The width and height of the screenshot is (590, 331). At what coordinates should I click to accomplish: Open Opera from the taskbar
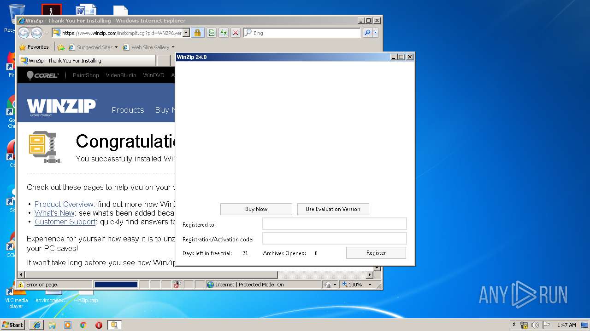click(x=99, y=325)
